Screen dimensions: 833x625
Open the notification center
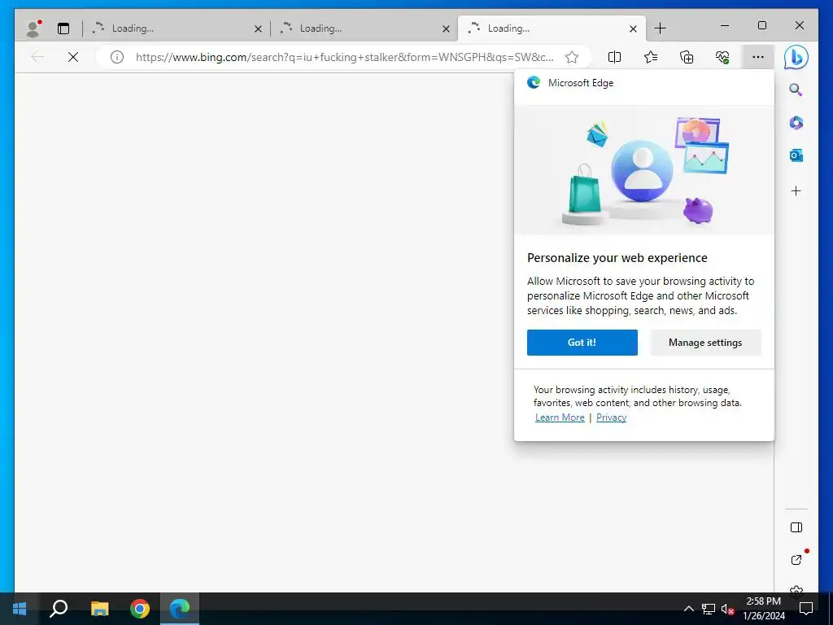pyautogui.click(x=806, y=609)
